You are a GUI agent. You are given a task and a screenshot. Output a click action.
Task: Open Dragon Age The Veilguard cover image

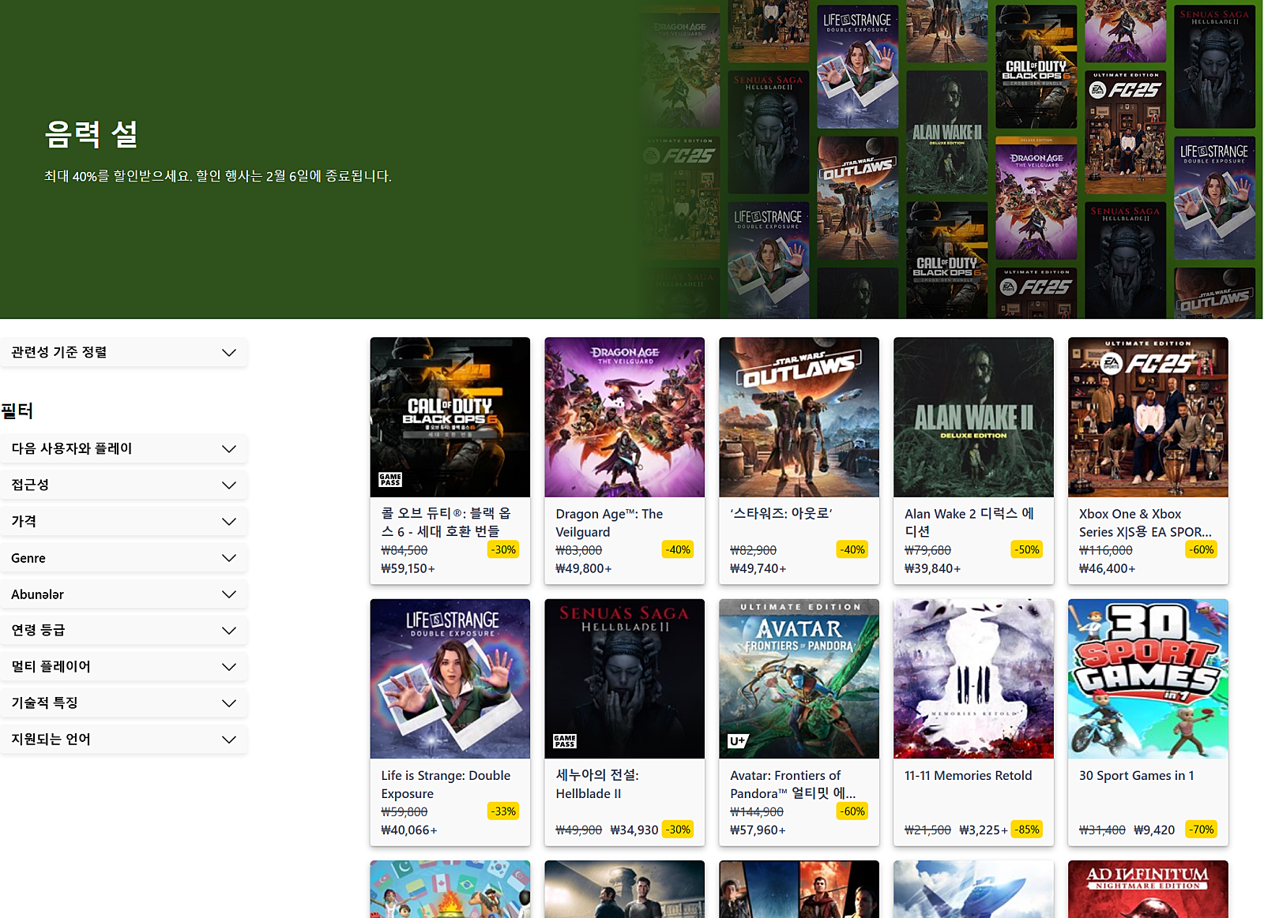[x=625, y=418]
